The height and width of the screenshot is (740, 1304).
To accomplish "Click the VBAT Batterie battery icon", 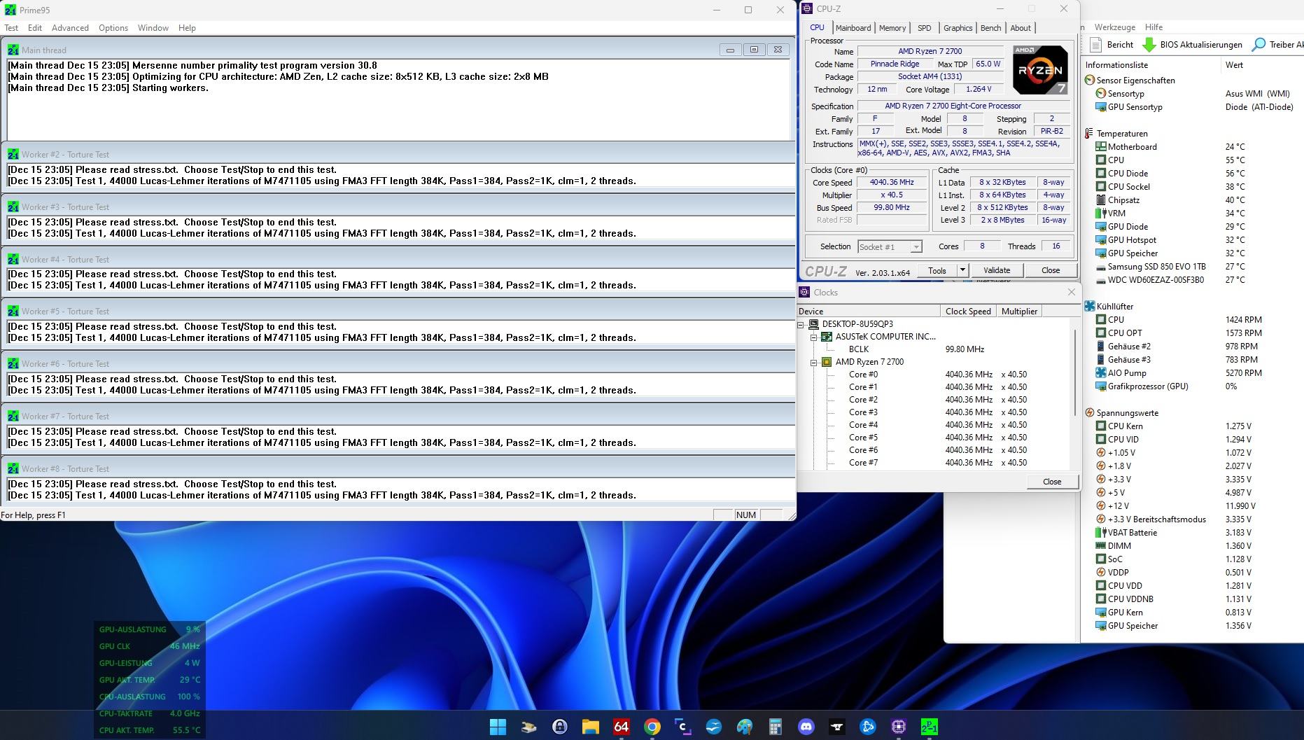I will [x=1101, y=532].
